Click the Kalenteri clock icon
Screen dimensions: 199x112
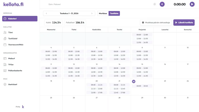5,19
